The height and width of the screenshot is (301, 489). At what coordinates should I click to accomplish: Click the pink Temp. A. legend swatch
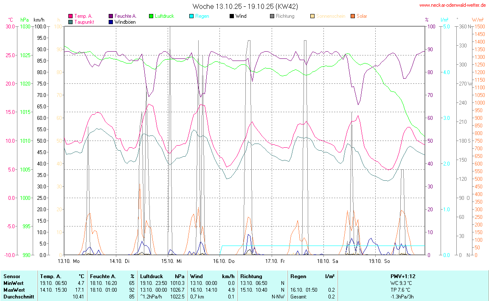[x=70, y=17]
